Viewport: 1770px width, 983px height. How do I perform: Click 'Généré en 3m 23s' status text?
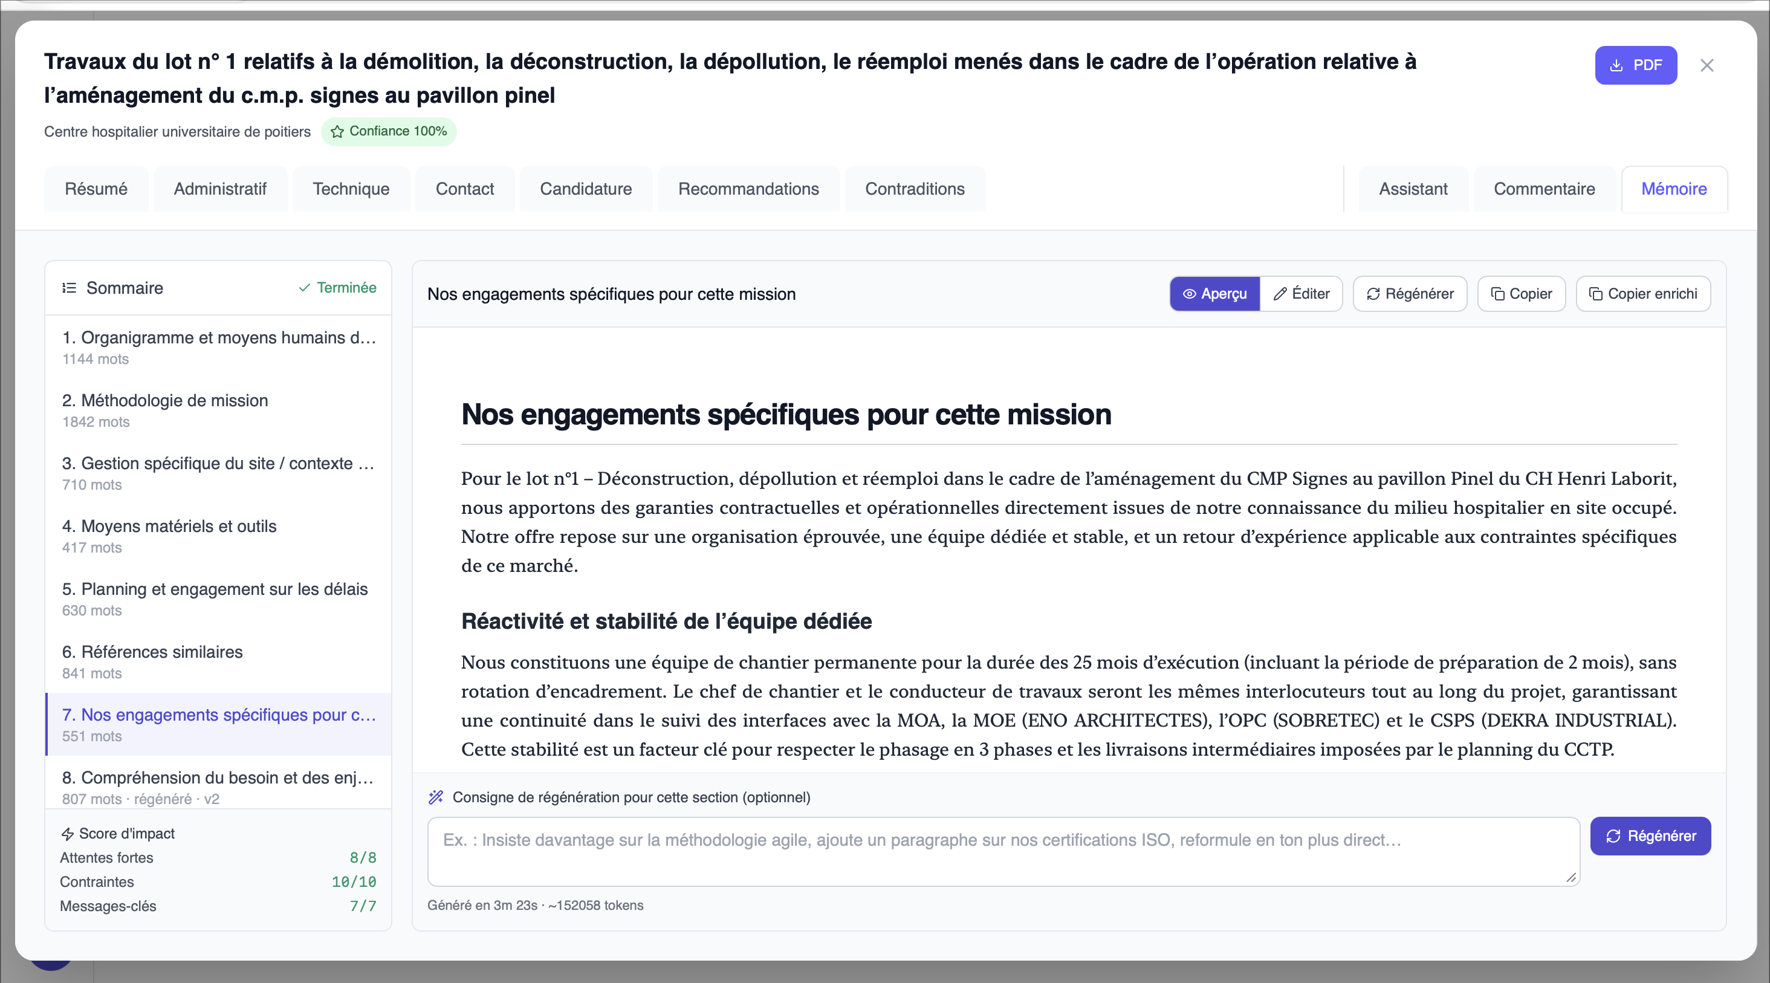[x=482, y=906]
